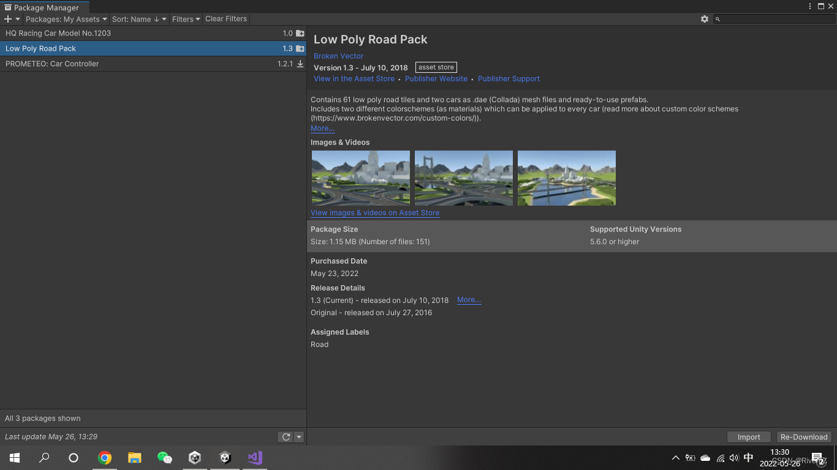Open Publisher Support link
The height and width of the screenshot is (470, 837).
509,78
